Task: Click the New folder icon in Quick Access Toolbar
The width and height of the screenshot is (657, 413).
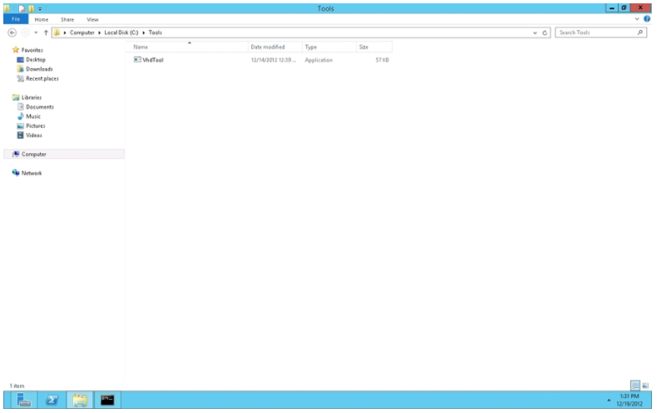Action: point(31,8)
